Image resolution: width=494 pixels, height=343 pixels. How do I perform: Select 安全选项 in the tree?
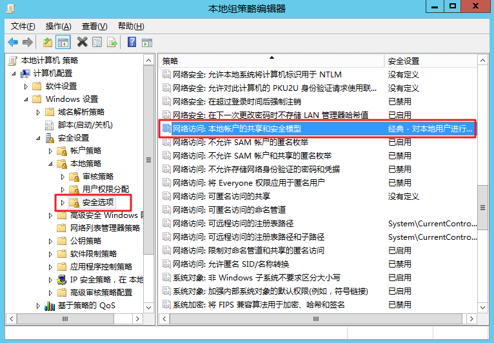[x=98, y=202]
